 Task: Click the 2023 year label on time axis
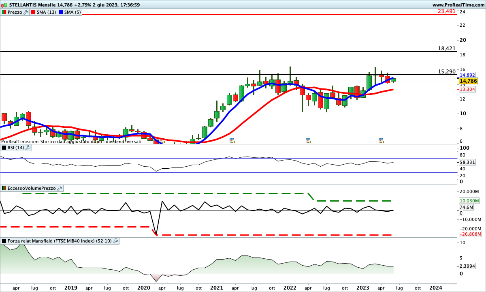point(362,288)
